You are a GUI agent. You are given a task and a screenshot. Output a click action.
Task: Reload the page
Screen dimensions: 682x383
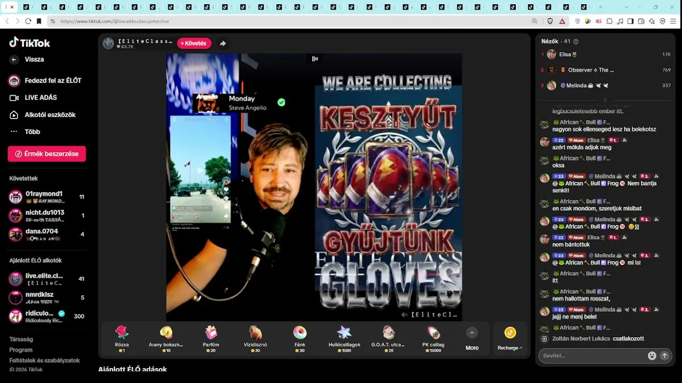tap(28, 21)
